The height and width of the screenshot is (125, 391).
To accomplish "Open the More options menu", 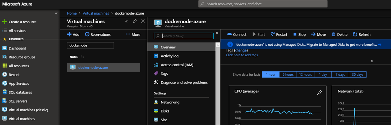I will tap(133, 34).
